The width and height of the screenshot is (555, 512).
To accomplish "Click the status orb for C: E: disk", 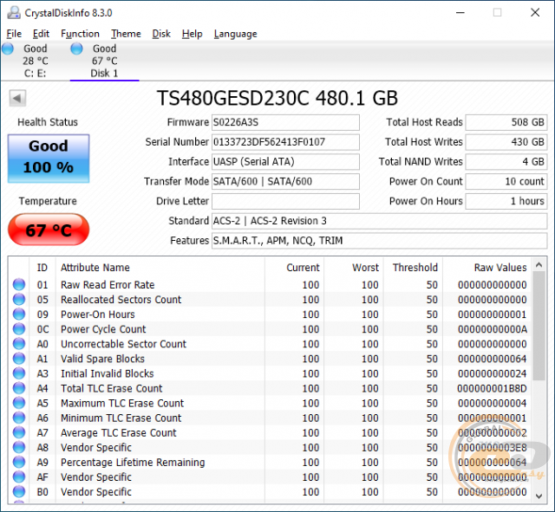I will click(8, 49).
